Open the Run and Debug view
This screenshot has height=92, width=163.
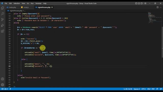(x=3, y=25)
